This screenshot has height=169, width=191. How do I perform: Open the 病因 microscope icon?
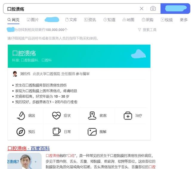[x=21, y=116]
